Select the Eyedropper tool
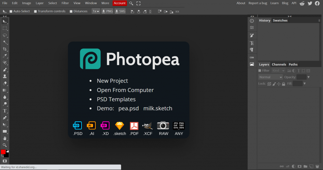The width and height of the screenshot is (323, 170). coord(5,56)
